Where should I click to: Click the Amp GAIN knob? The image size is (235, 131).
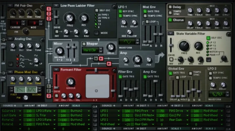137,60
